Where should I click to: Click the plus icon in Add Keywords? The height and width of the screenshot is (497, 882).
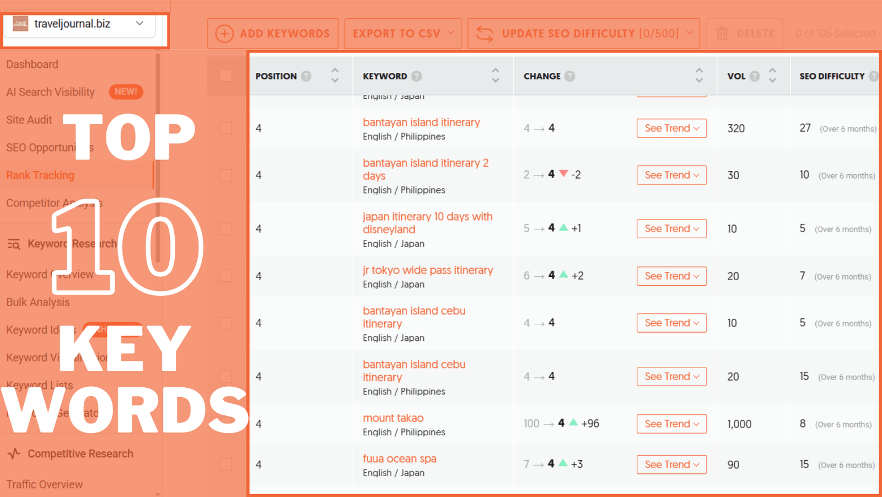(224, 34)
